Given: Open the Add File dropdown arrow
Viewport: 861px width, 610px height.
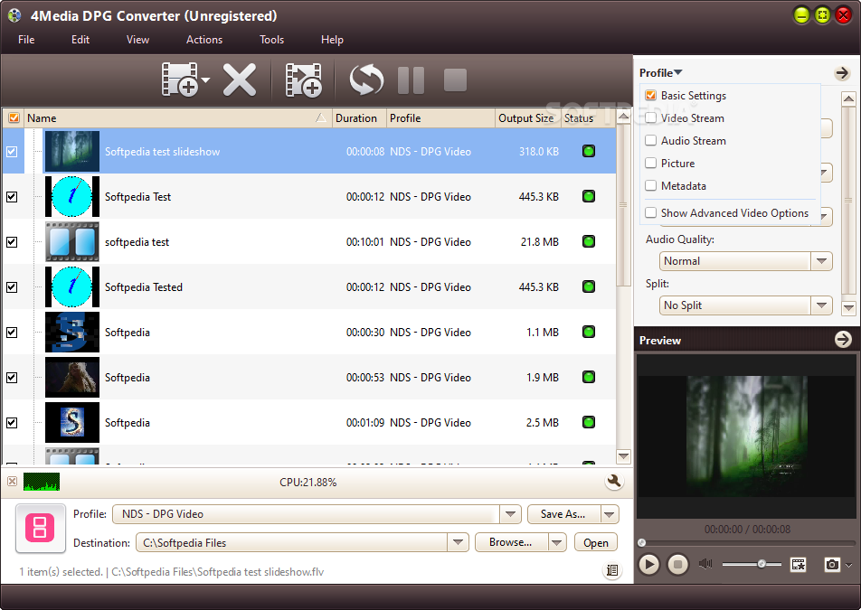Looking at the screenshot, I should (x=206, y=80).
